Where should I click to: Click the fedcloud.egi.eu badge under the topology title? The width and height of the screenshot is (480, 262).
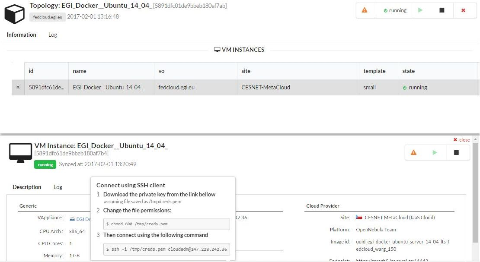(48, 17)
